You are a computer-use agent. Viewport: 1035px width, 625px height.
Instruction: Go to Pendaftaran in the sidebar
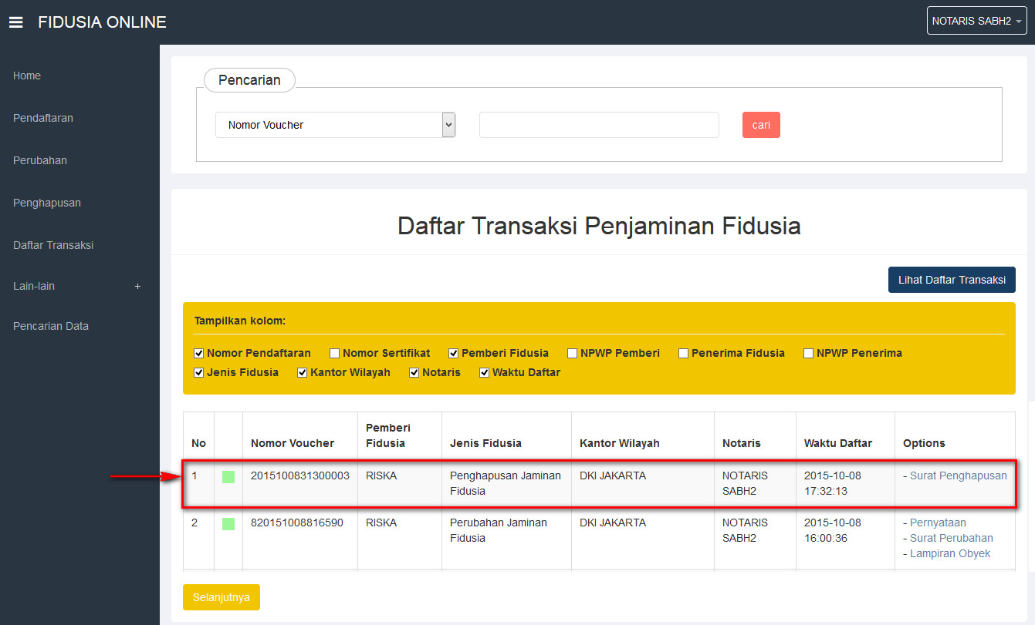(x=43, y=118)
